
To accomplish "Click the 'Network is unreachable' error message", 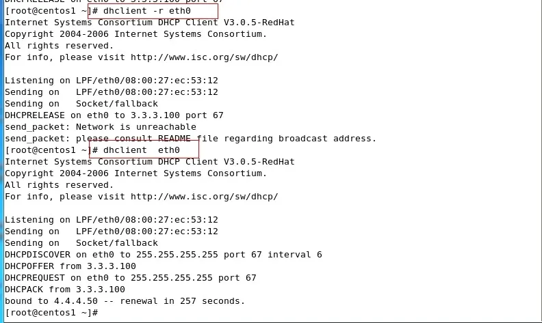I will coord(135,127).
